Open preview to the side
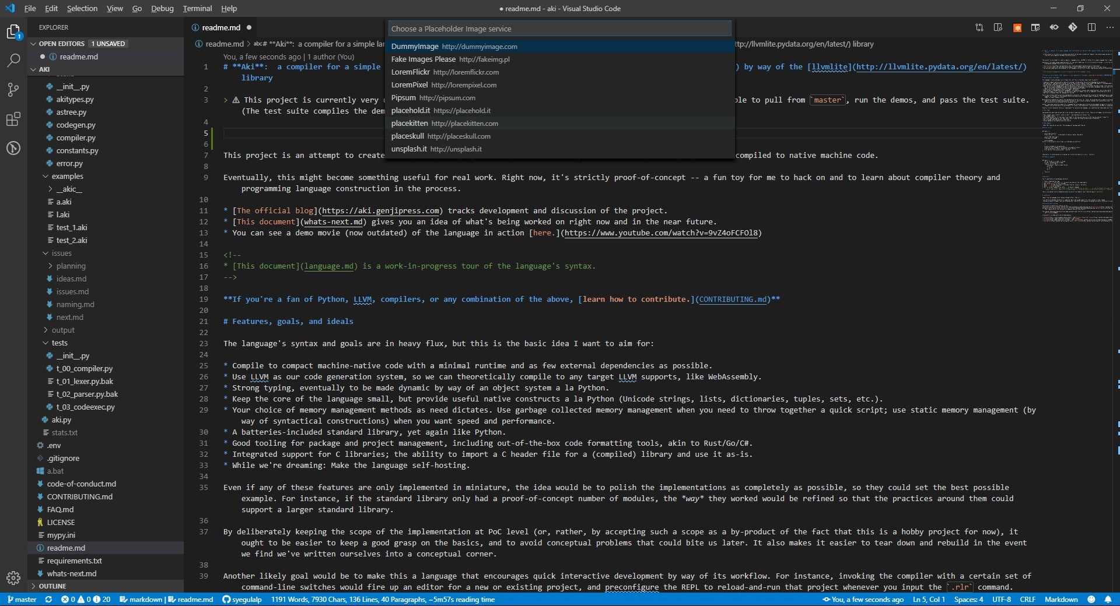This screenshot has height=606, width=1120. click(x=998, y=27)
